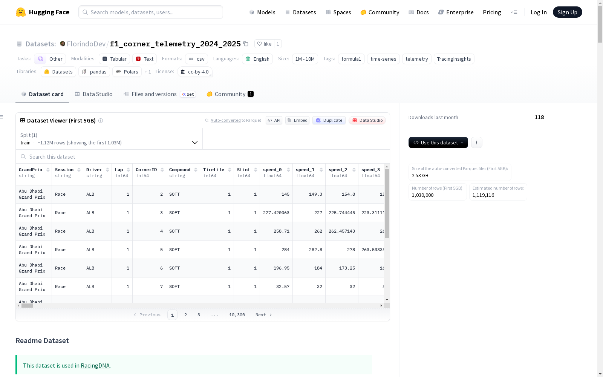
Task: Open Datasets in the top navigation
Action: pyautogui.click(x=300, y=12)
